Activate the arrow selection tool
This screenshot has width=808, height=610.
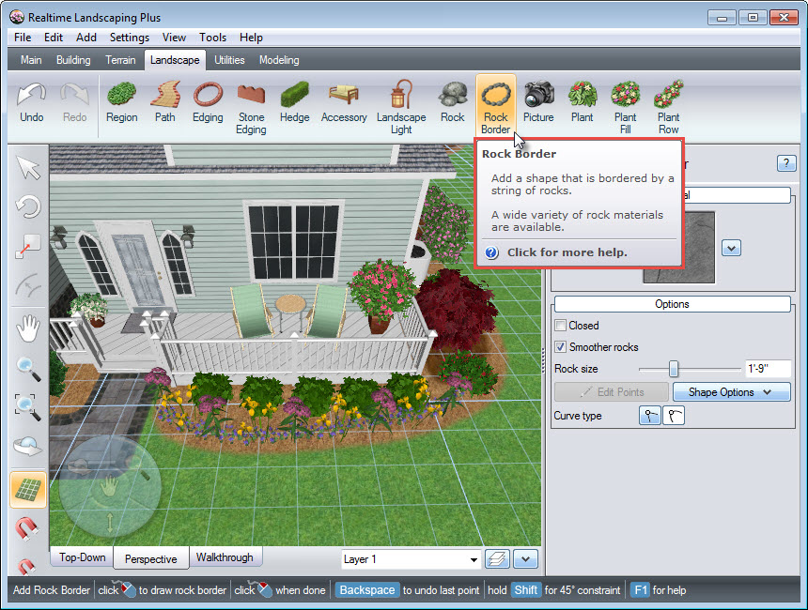coord(28,168)
